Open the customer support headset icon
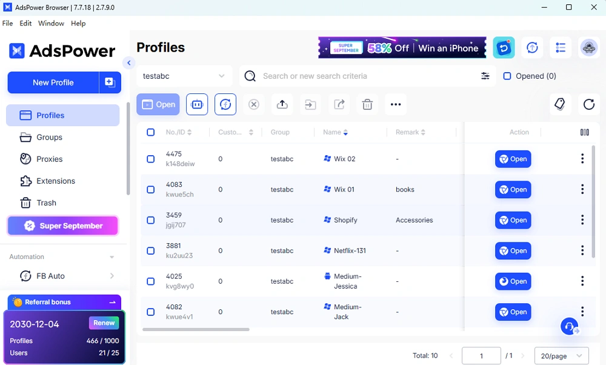 (569, 327)
